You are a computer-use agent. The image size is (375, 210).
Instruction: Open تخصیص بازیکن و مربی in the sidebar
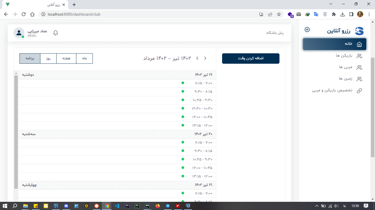335,91
